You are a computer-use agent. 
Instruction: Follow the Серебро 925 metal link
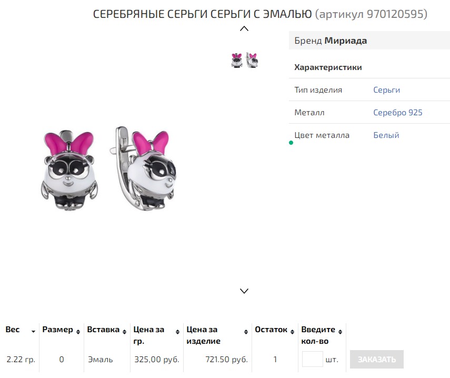click(397, 113)
